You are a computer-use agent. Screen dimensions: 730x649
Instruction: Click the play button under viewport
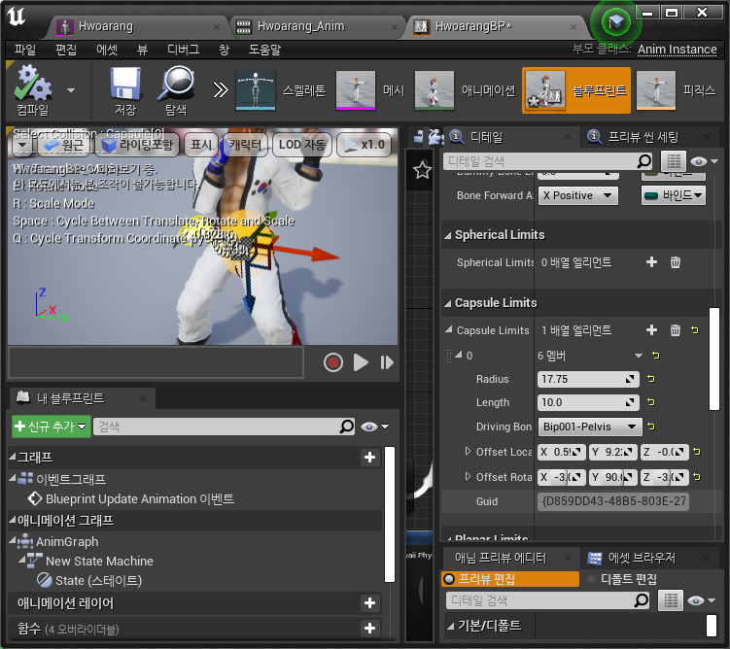[361, 362]
